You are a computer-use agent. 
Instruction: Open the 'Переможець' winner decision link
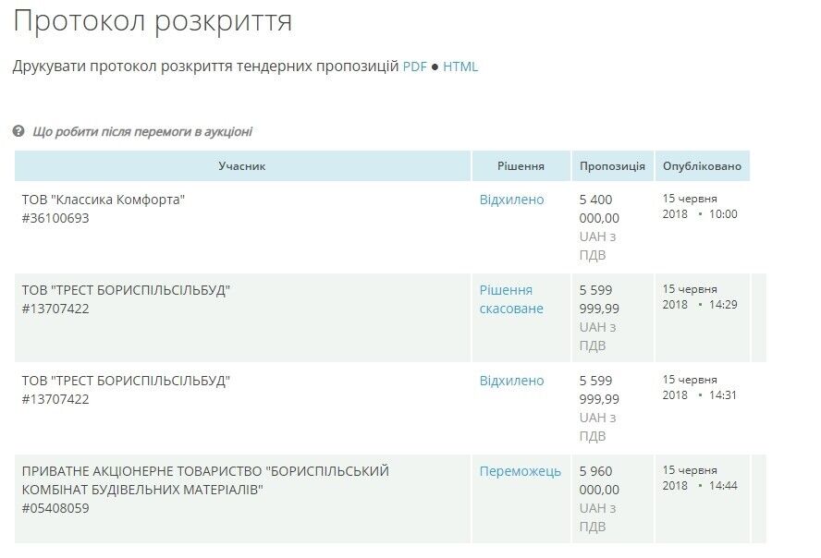520,471
